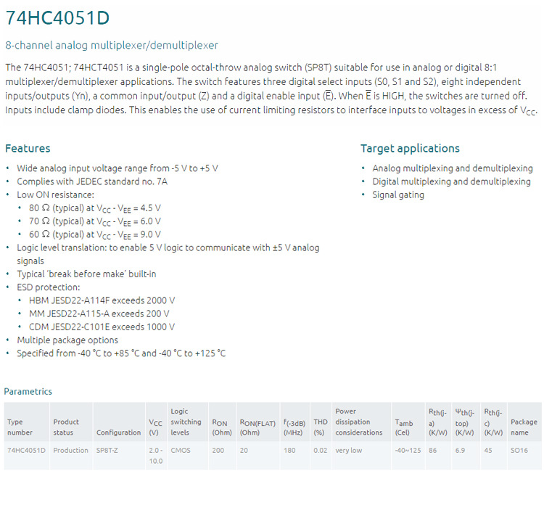The image size is (544, 508).
Task: Click 'MM JESD22-A115-A exceeds 200 V' line
Action: [x=99, y=314]
